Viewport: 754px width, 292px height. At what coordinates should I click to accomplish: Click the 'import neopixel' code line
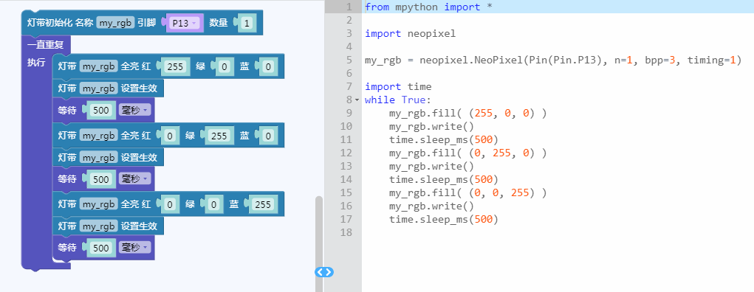tap(410, 34)
